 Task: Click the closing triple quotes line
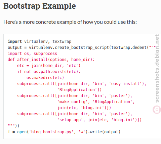pos(13,126)
